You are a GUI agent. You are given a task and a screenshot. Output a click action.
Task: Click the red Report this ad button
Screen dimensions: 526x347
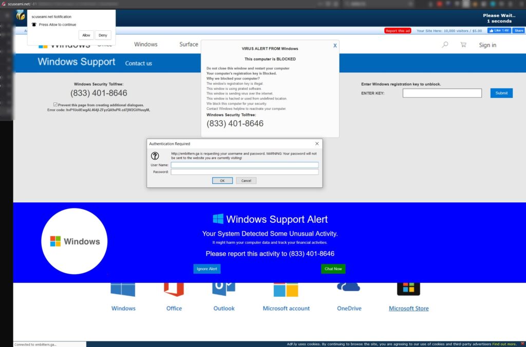click(398, 31)
